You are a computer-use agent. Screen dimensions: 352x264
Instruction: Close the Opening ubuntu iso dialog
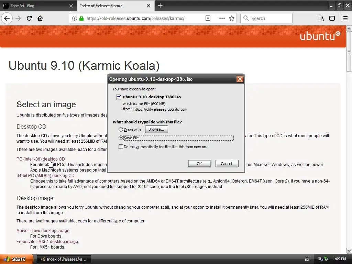[240, 79]
